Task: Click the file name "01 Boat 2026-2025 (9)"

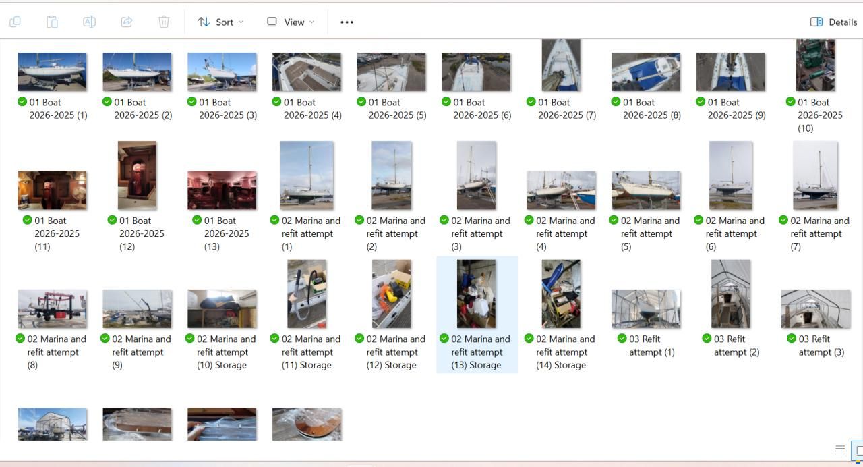Action: point(736,109)
